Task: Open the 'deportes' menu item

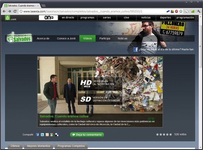Action: [166, 17]
